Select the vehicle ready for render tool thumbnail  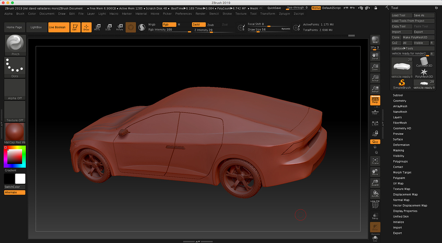pyautogui.click(x=402, y=68)
